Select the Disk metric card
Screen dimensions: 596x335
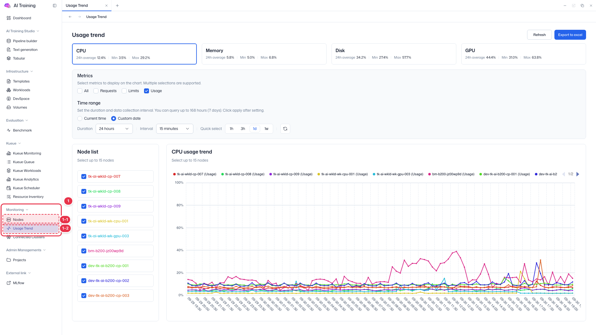click(x=394, y=54)
